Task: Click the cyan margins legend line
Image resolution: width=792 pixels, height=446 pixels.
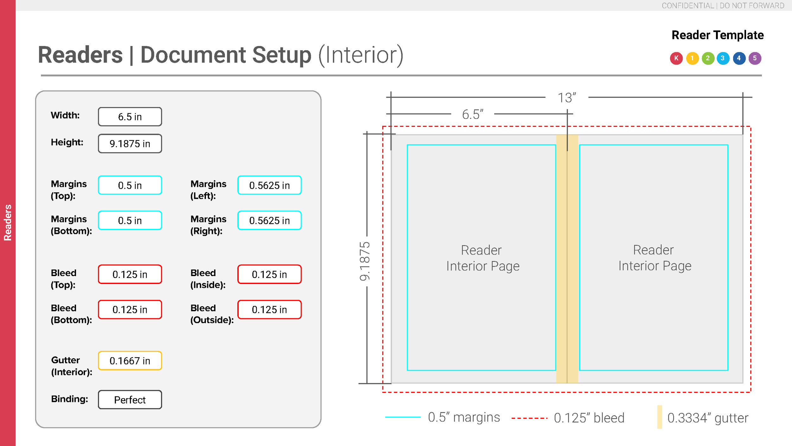Action: [403, 417]
